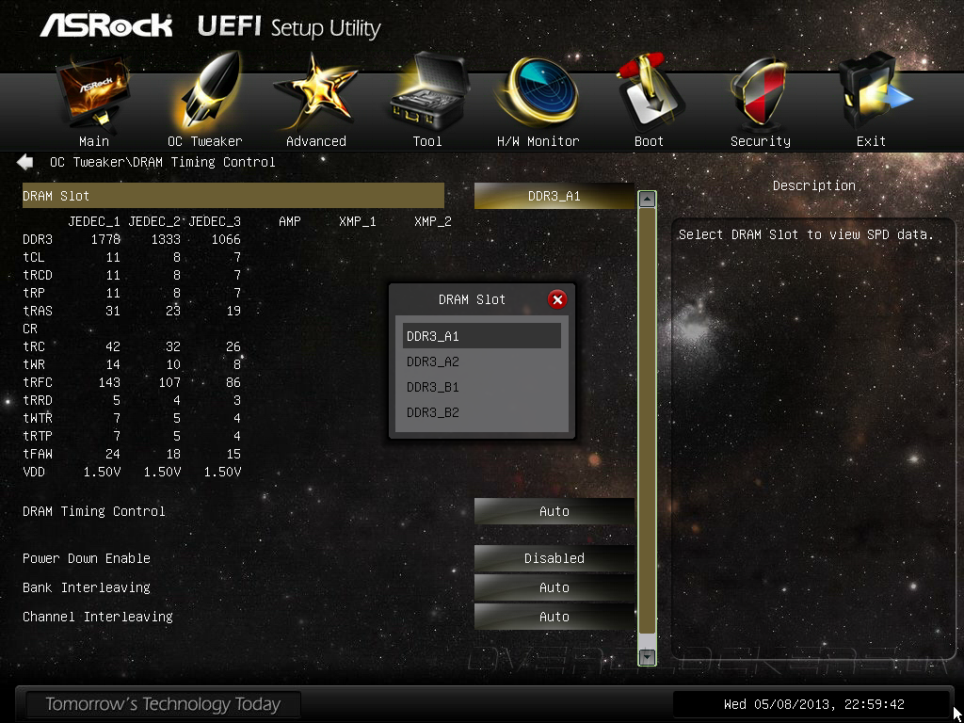The image size is (964, 723).
Task: Click DDR3 value 1778
Action: click(105, 239)
